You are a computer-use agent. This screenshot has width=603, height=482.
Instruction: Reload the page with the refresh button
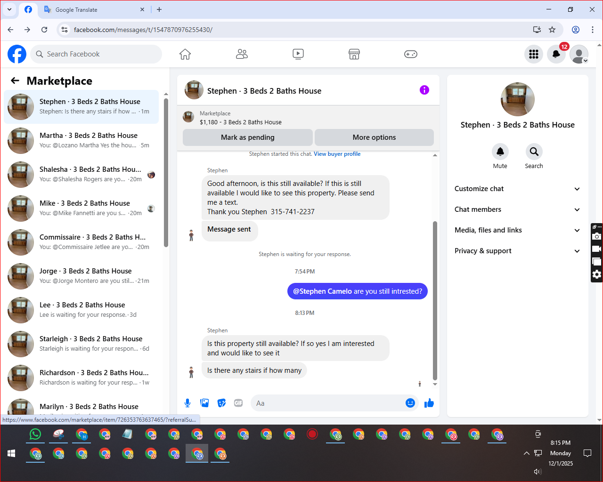click(44, 30)
